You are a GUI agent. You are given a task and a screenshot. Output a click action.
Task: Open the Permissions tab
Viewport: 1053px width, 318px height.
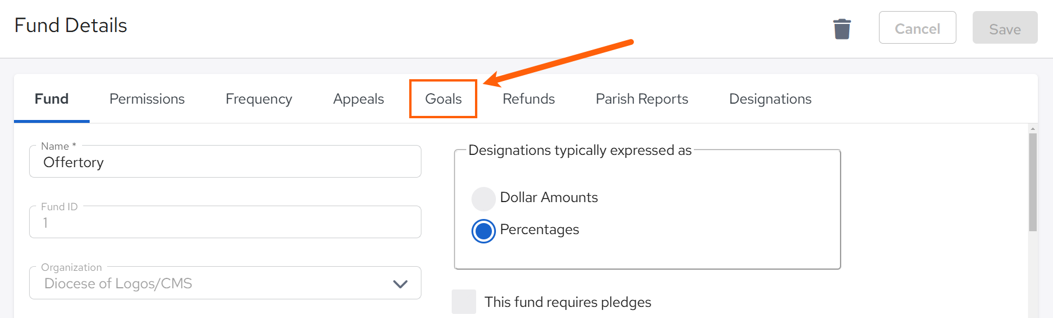coord(147,99)
